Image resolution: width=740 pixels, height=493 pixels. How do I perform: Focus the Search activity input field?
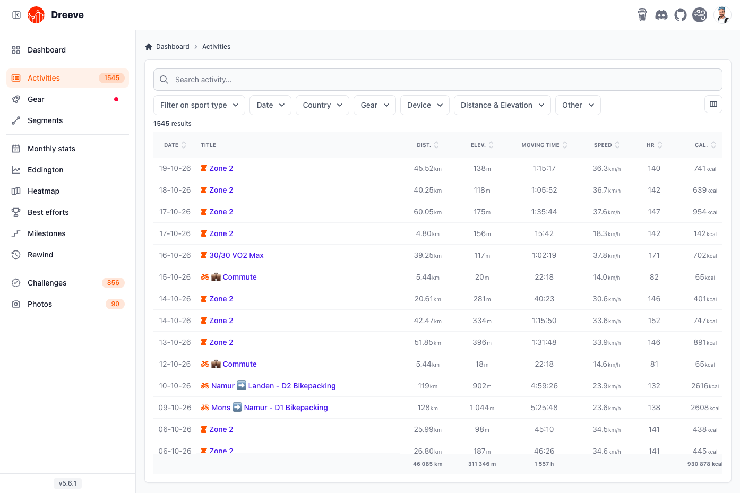click(x=438, y=80)
